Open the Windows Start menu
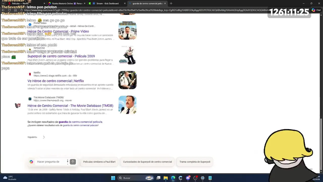Viewport: 323px width, 182px height. (x=113, y=178)
